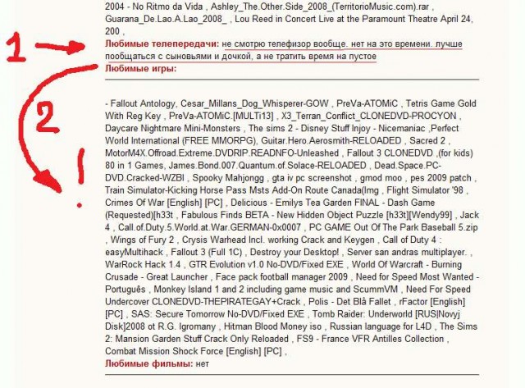Click the 'Spooky Mahjongg' entry

[228, 178]
